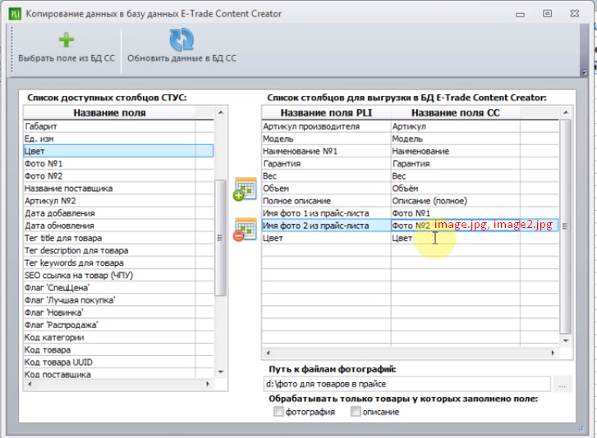The height and width of the screenshot is (438, 597).
Task: Select 'Тег description для товара' row
Action: (118, 250)
